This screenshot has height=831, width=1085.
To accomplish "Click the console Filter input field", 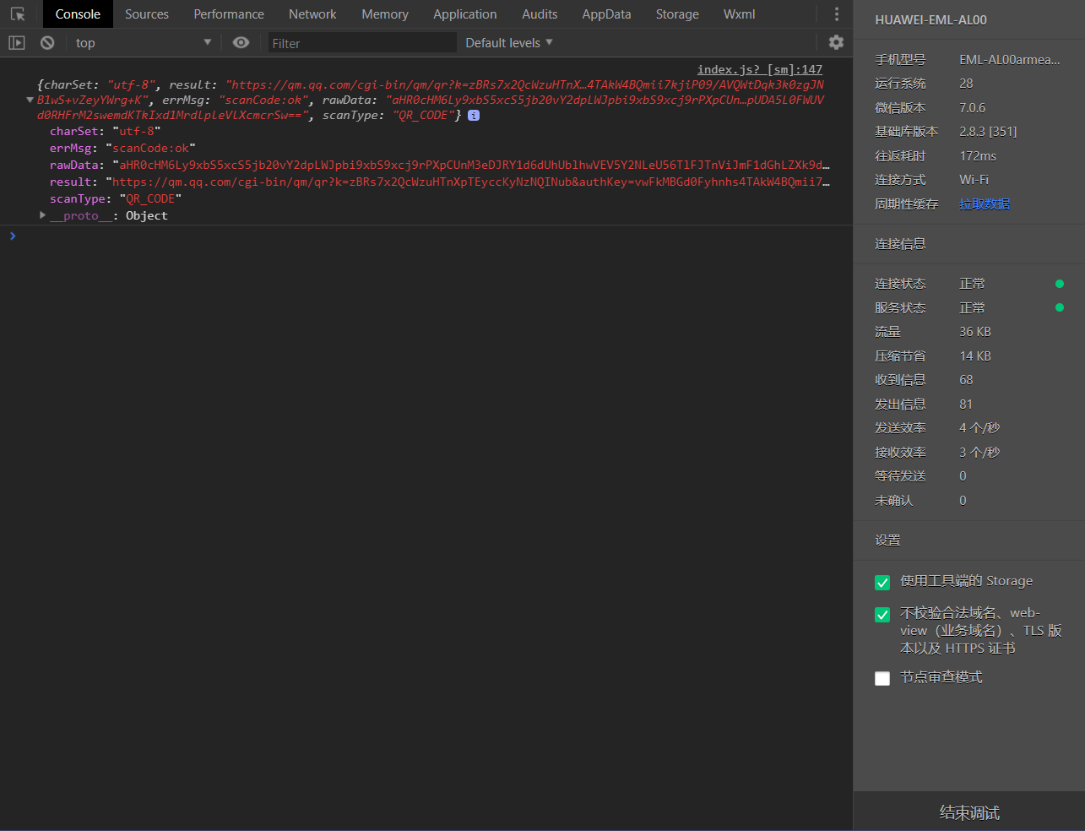I will (x=362, y=43).
